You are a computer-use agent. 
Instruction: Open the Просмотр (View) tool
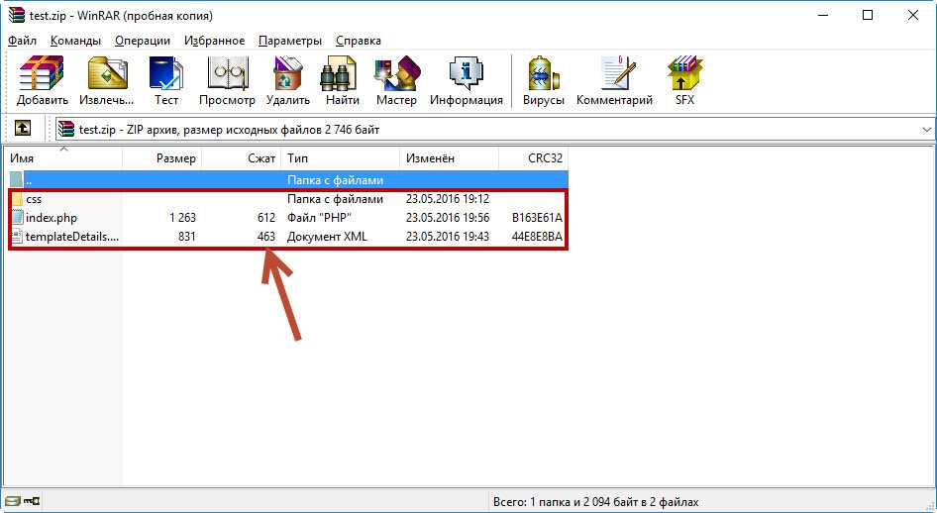[227, 80]
